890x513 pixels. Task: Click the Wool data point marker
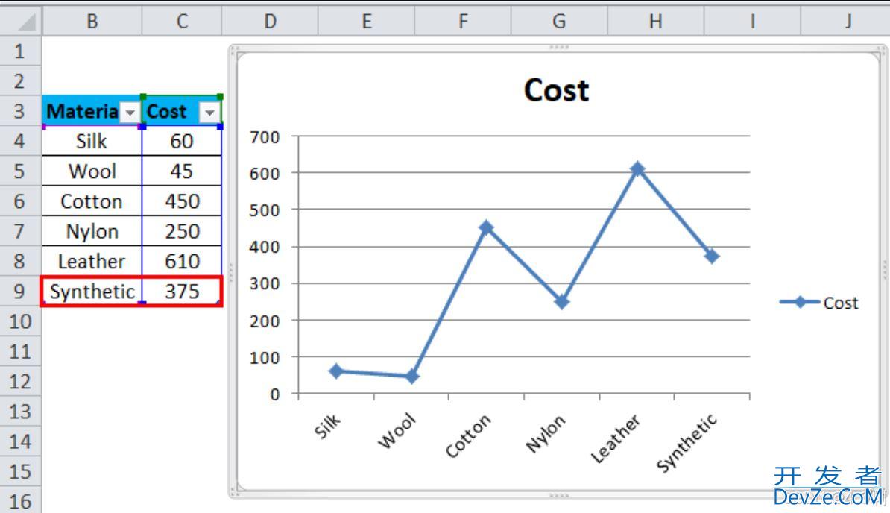tap(411, 377)
